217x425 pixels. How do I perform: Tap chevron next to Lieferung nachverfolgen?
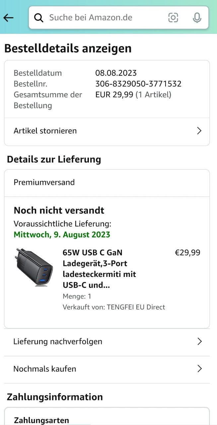(199, 341)
